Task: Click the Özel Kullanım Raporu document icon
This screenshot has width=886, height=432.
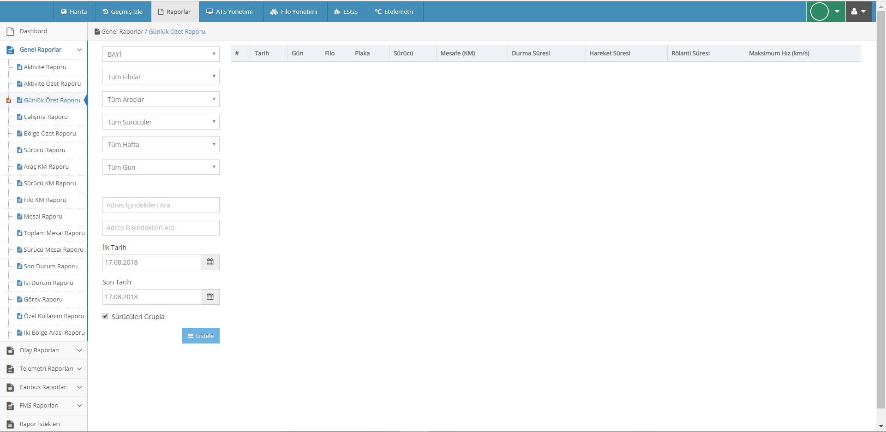Action: click(19, 316)
